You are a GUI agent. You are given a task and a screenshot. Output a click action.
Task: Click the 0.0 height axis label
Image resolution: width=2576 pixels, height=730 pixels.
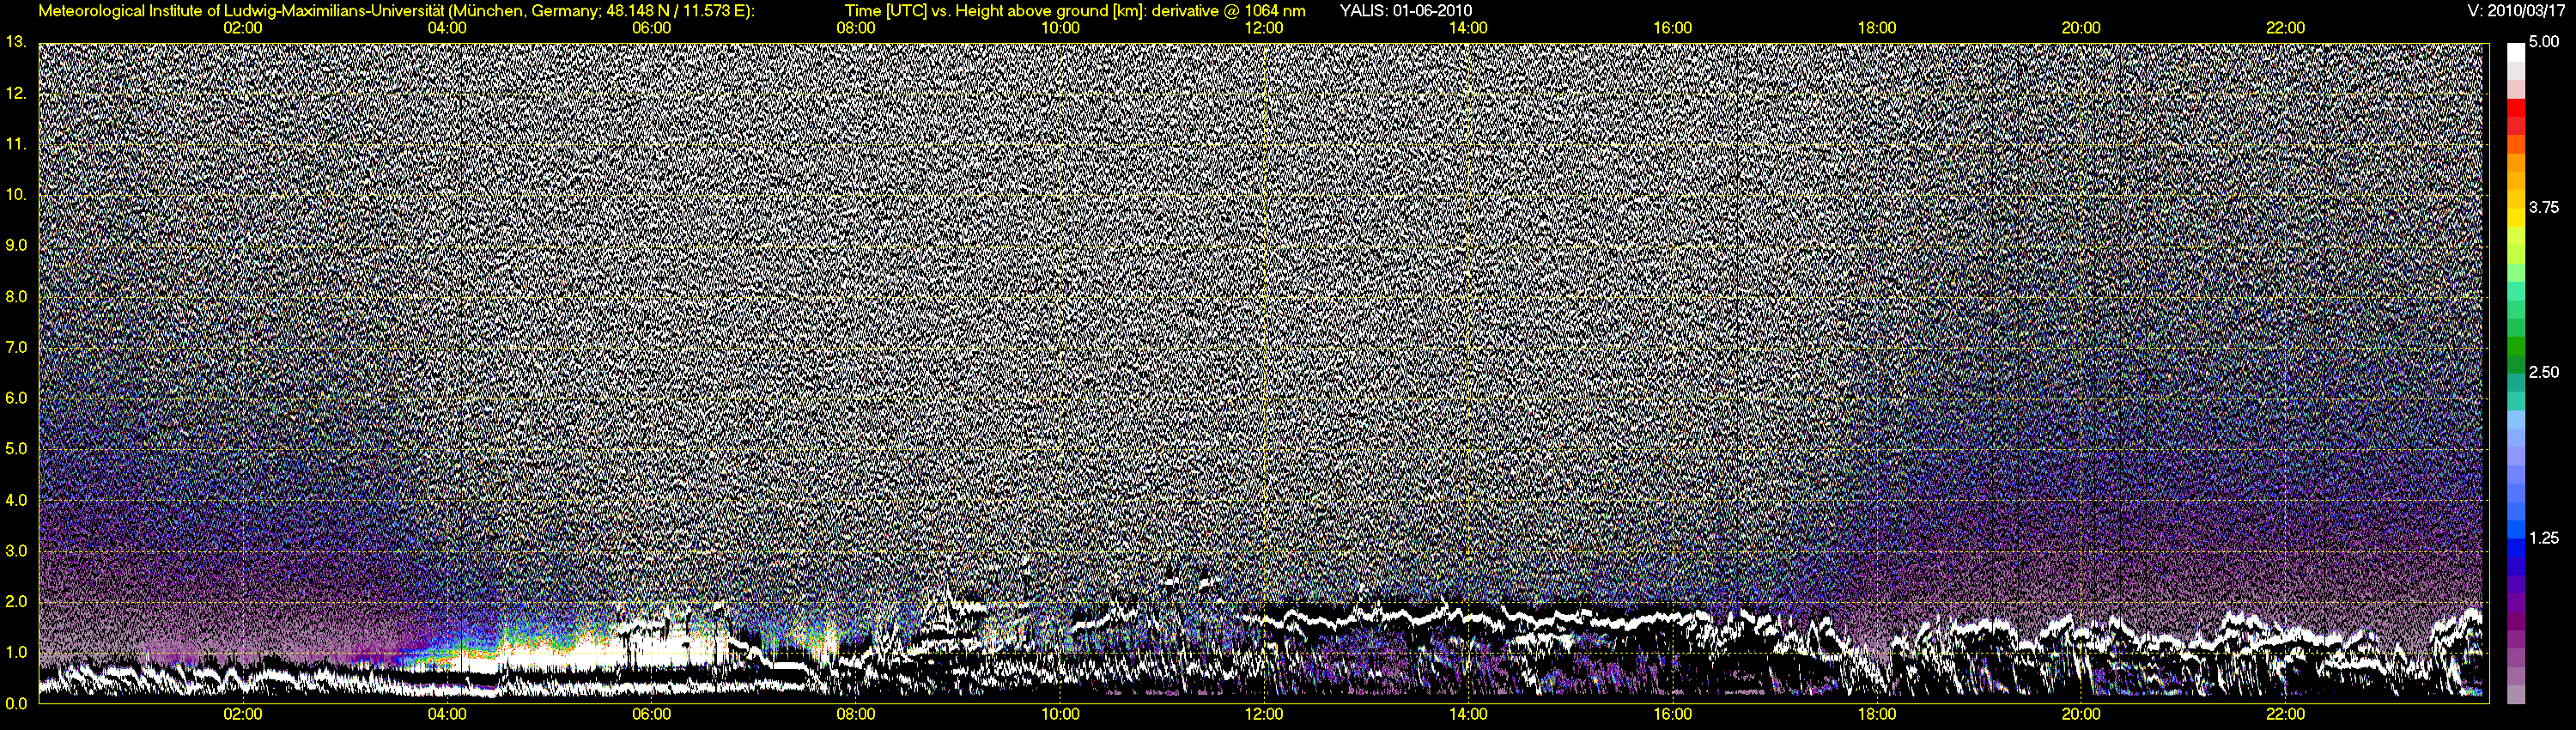pyautogui.click(x=16, y=703)
